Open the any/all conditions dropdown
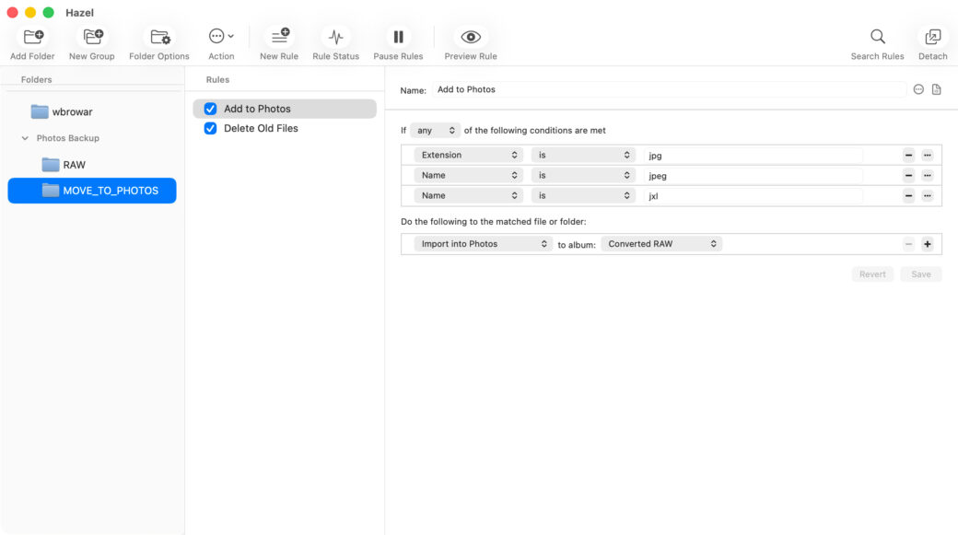Image resolution: width=958 pixels, height=535 pixels. [x=435, y=131]
